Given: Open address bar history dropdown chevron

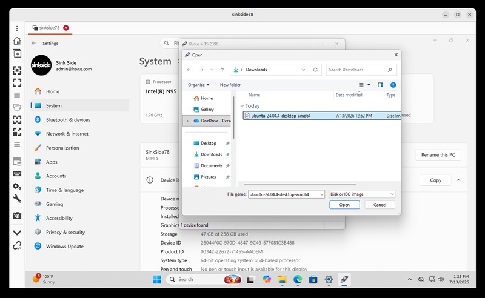Looking at the screenshot, I should [303, 70].
